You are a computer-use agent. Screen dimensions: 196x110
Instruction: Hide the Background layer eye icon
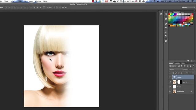(x=170, y=91)
